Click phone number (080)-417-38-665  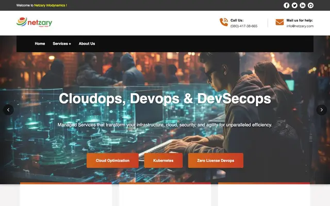[244, 26]
